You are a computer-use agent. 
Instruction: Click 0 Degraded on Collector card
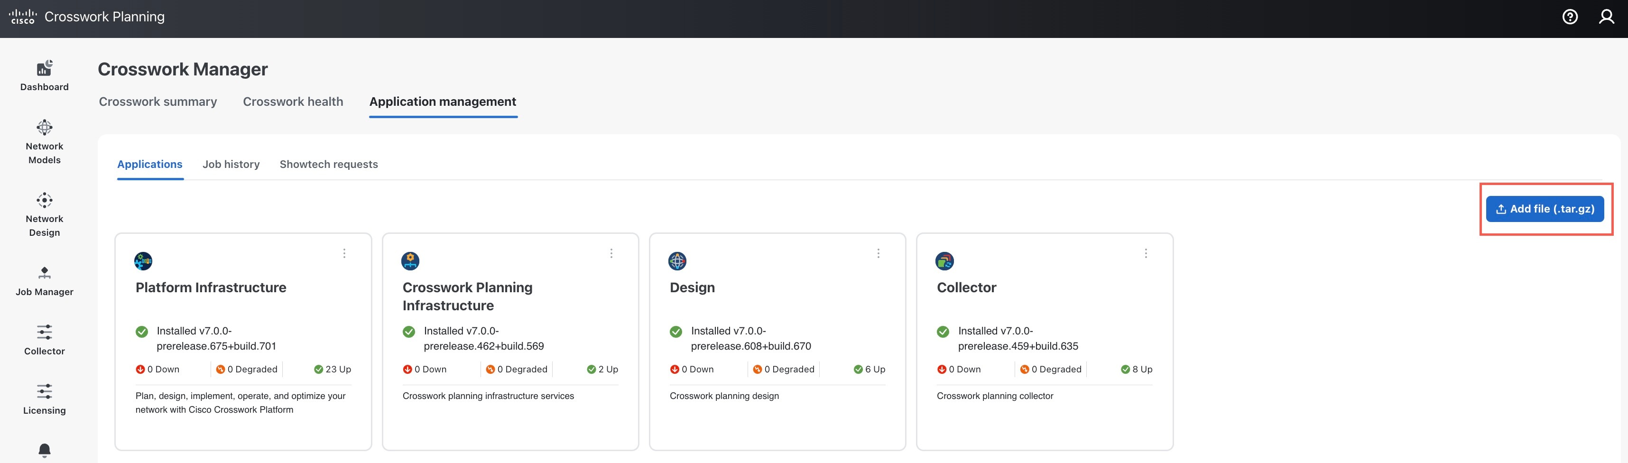coord(1050,370)
